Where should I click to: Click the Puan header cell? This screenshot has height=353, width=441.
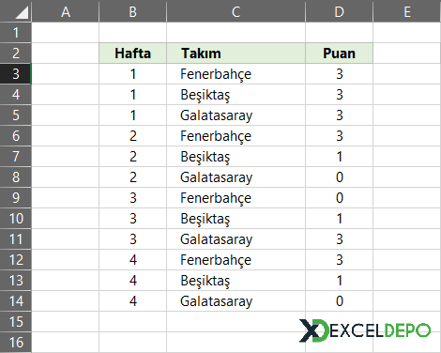coord(340,54)
